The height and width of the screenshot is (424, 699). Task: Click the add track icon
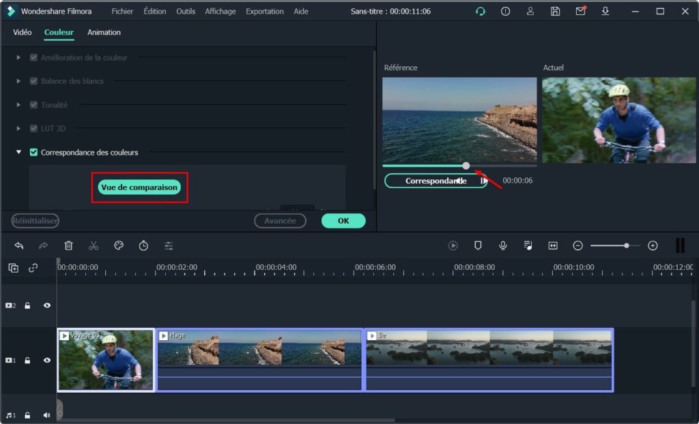[14, 268]
